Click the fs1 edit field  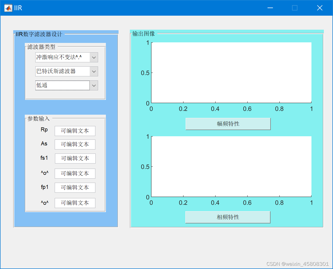point(75,158)
